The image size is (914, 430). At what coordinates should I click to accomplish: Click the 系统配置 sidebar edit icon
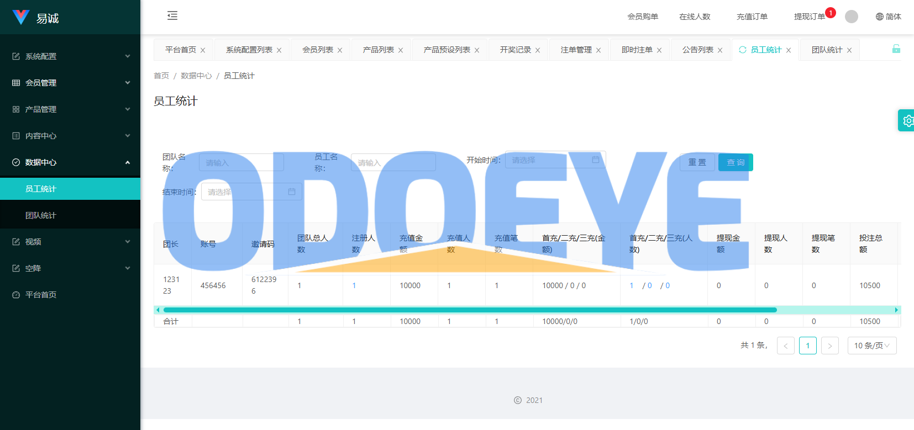16,56
